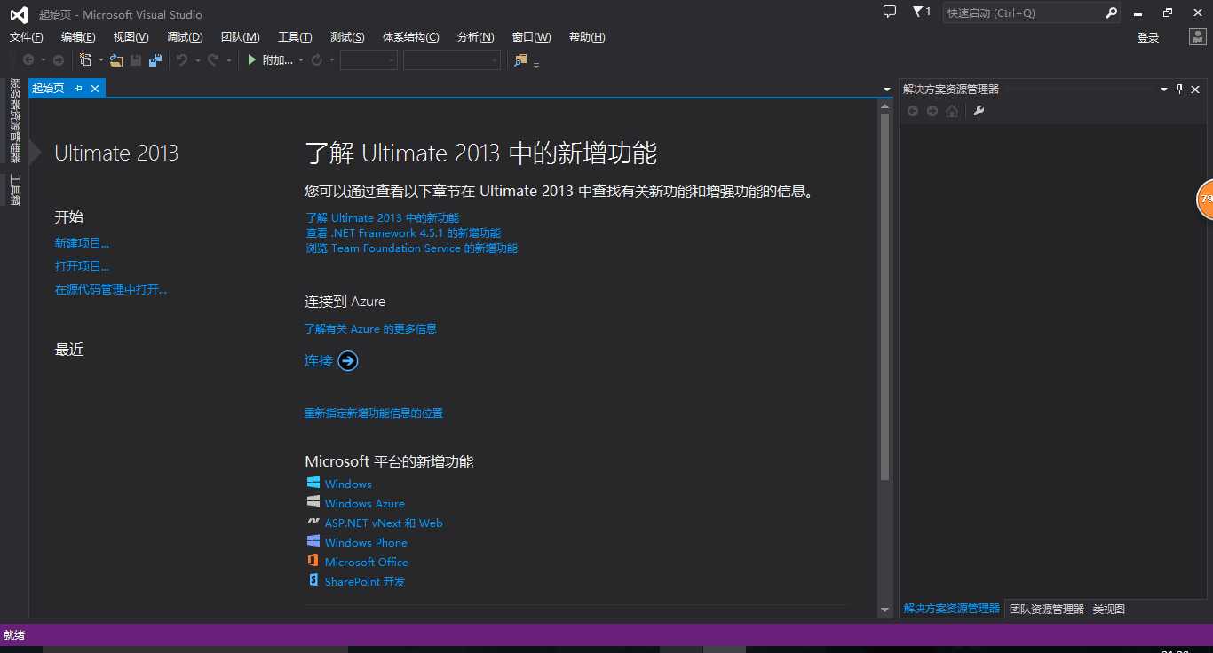Screen dimensions: 1213x653
Task: Open the 视图(V) menu
Action: click(131, 36)
